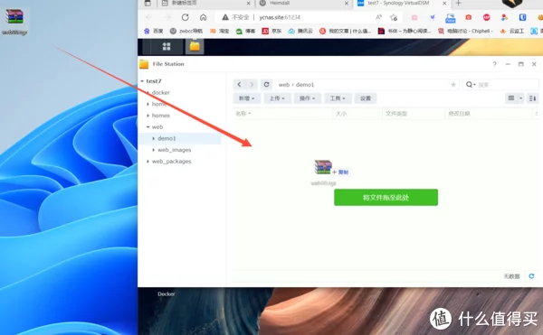The image size is (543, 335).
Task: Refresh the demo1 folder listing
Action: coord(266,84)
